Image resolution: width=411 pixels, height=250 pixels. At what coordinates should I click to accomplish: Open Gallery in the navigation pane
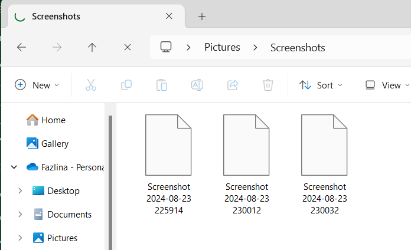click(x=54, y=143)
